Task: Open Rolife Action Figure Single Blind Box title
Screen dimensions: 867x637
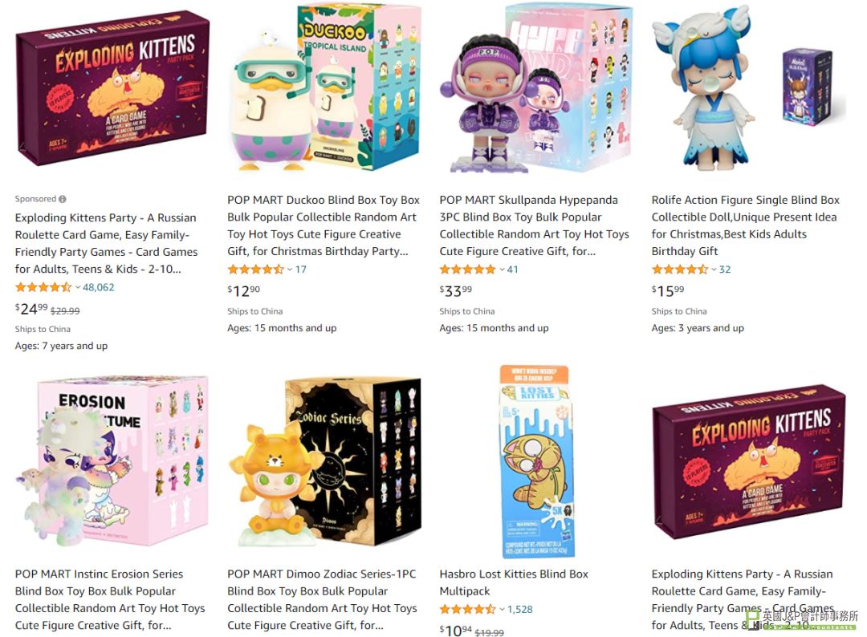Action: pos(745,225)
